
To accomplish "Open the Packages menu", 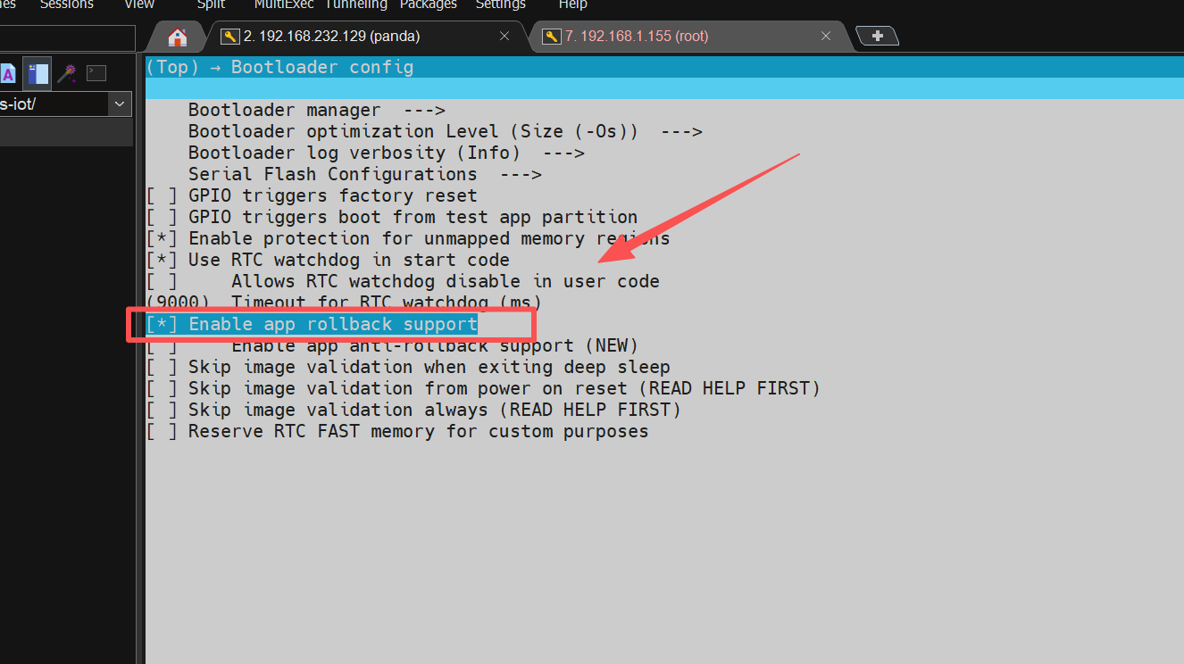I will (429, 4).
